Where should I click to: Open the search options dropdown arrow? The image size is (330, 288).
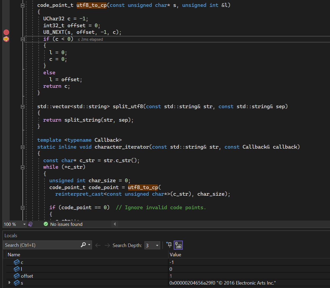89,245
